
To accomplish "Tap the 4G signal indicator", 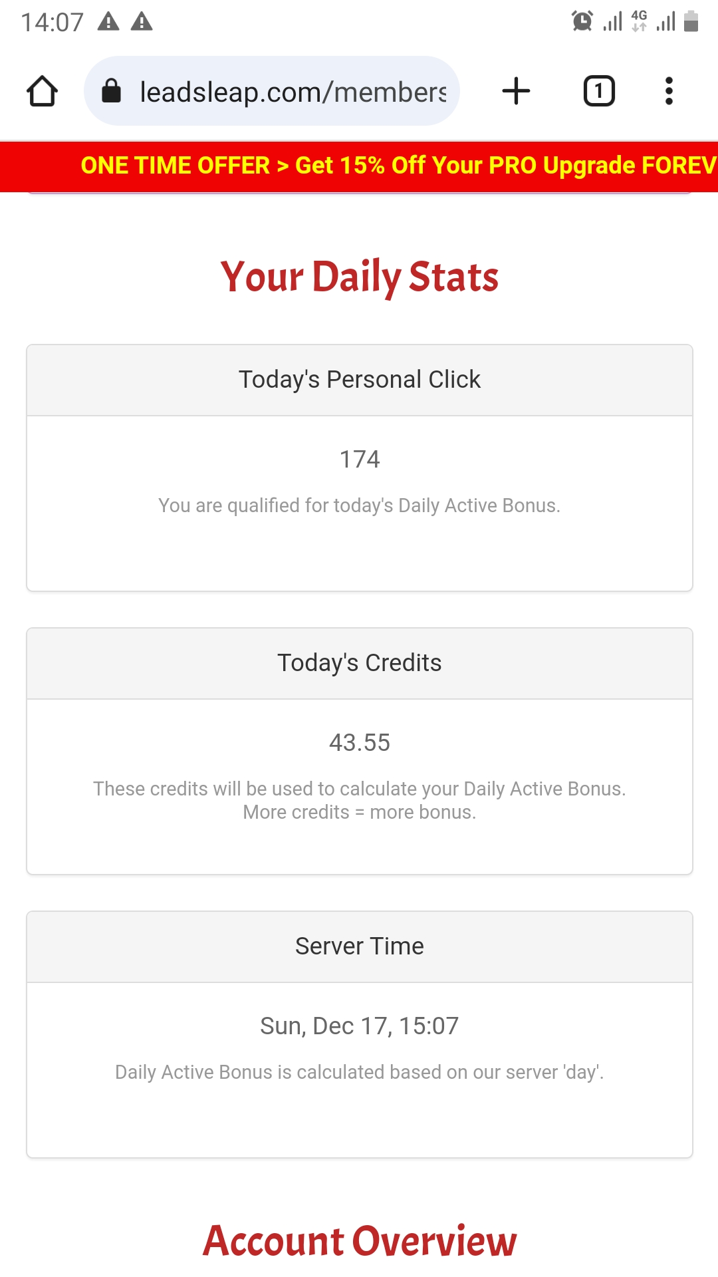I will tap(639, 21).
